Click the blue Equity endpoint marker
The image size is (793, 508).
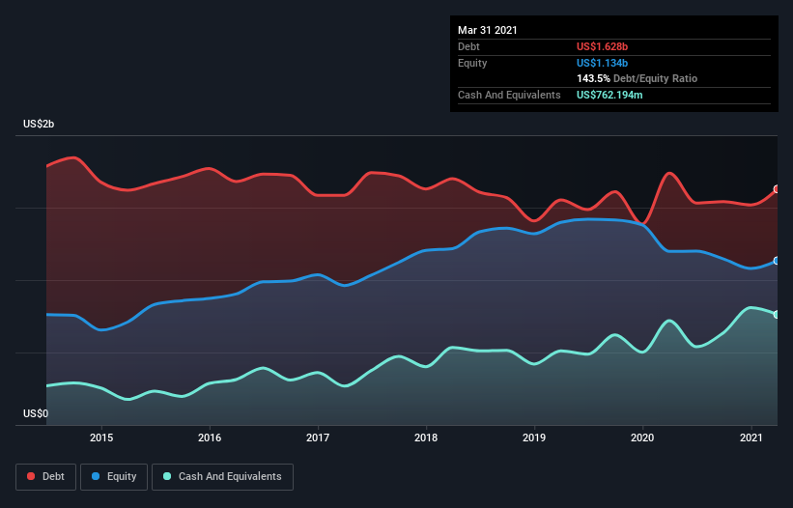(777, 261)
